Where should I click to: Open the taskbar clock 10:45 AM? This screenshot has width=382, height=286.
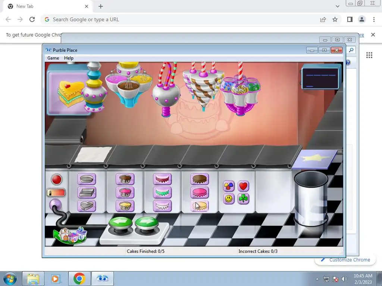(363, 279)
